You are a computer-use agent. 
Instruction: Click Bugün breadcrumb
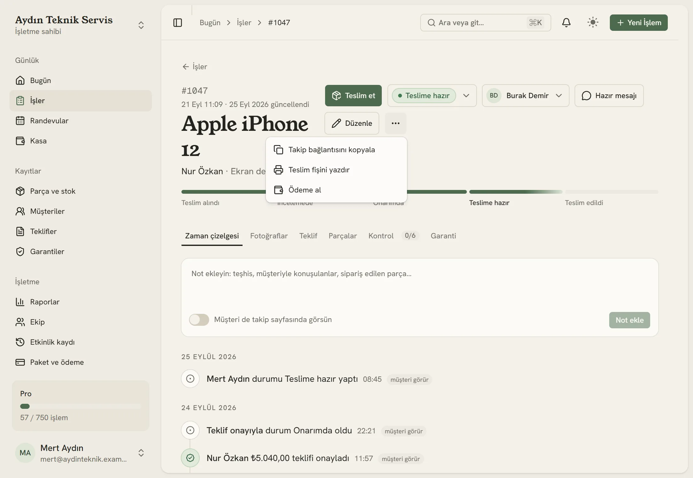point(210,23)
